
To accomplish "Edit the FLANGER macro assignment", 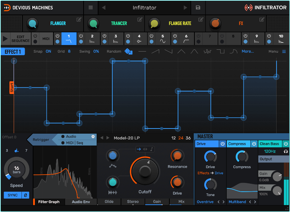I will coord(79,19).
